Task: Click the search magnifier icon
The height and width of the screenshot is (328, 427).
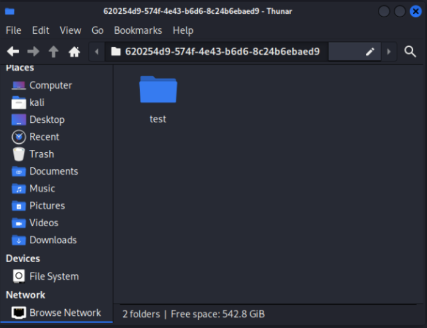Action: click(x=410, y=51)
